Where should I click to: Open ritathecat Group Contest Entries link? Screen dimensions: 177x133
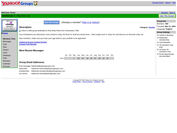(33, 42)
